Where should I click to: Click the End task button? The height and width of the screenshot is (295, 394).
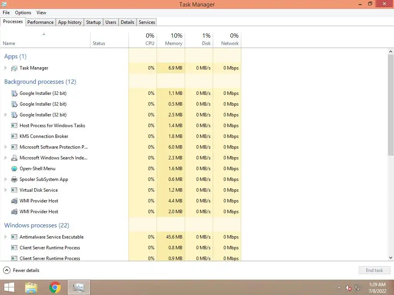(374, 270)
